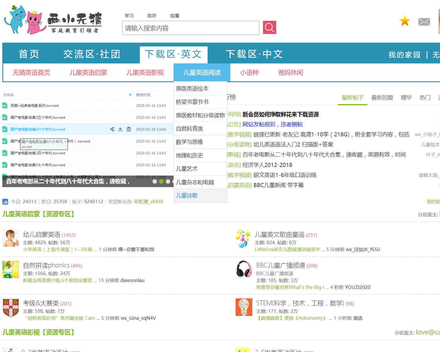Open the 幼儿启蒙英语 baby forum icon
The width and height of the screenshot is (440, 352).
pos(11,238)
